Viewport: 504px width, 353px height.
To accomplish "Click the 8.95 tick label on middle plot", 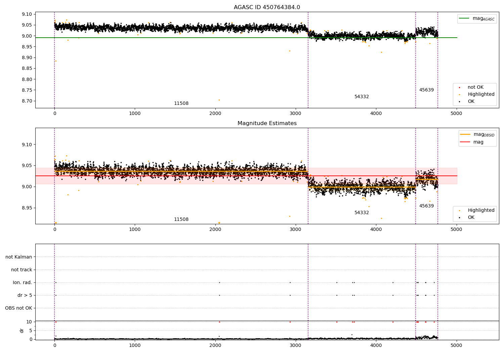I will click(27, 208).
